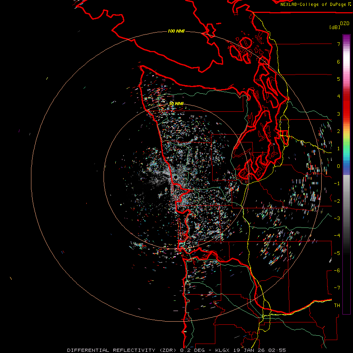Select the -1 value on the scale
This screenshot has width=353, height=353.
(x=337, y=184)
